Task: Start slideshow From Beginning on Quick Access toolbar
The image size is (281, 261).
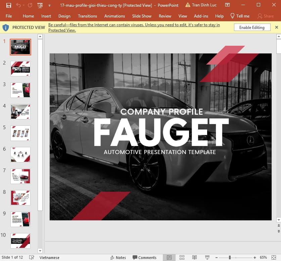Action: 40,5
